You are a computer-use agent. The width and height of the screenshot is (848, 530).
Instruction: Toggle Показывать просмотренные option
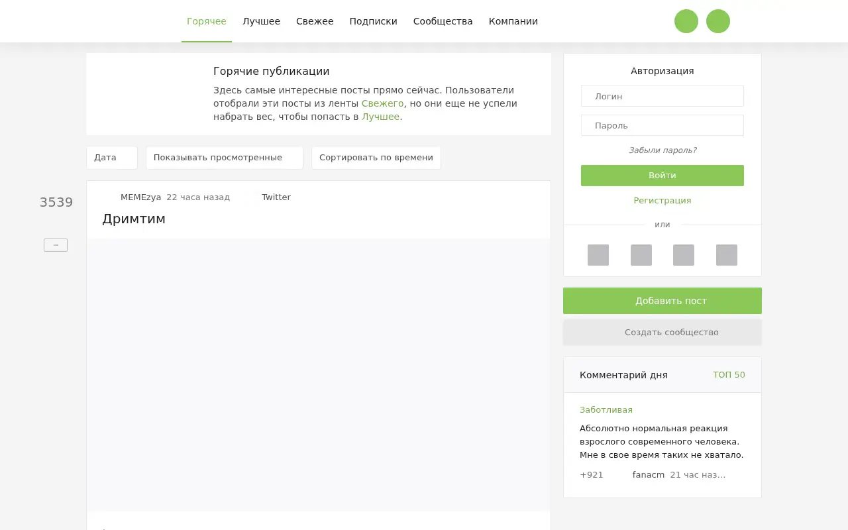click(225, 158)
